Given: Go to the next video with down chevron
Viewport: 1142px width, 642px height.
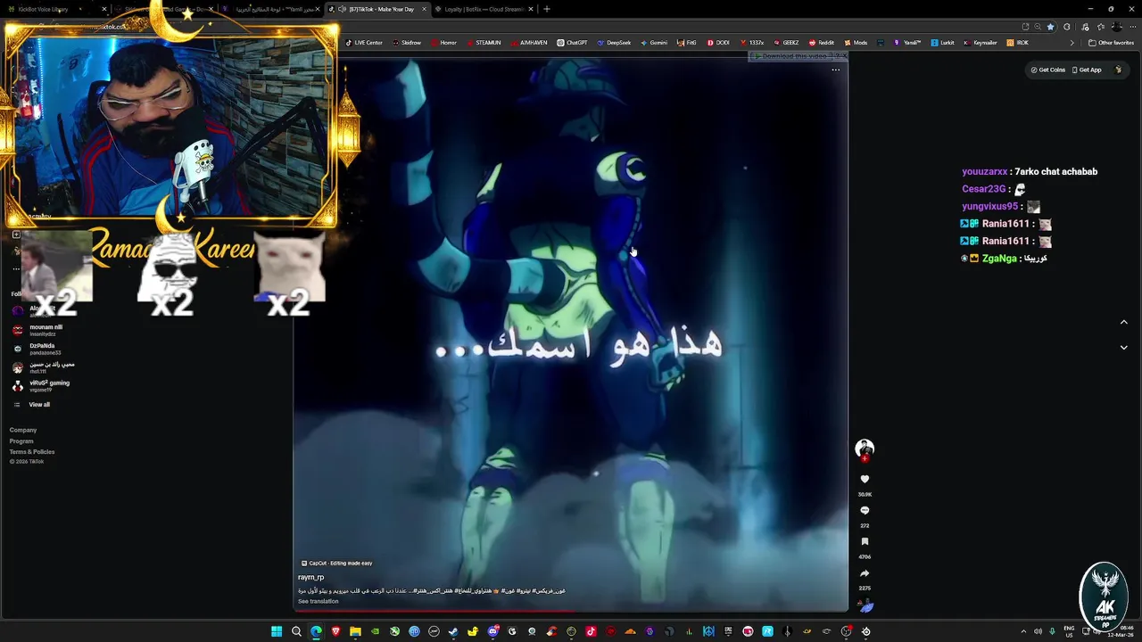Looking at the screenshot, I should 1124,348.
